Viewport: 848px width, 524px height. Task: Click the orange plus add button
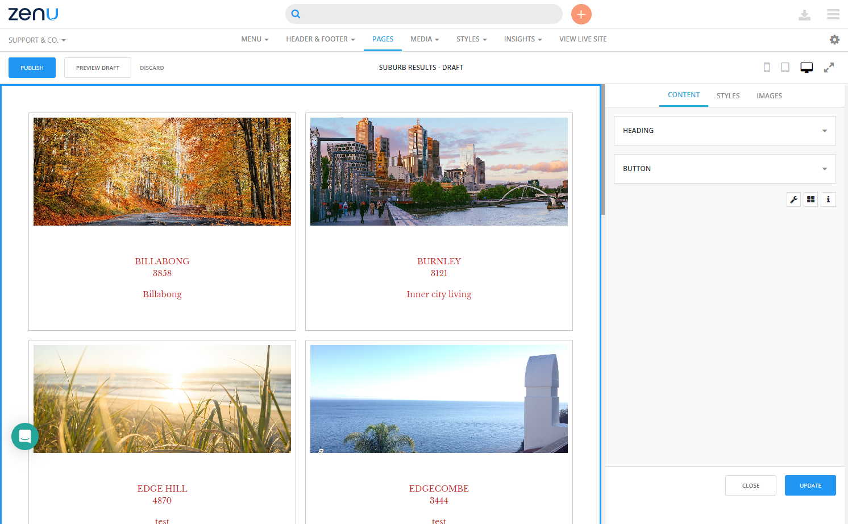581,14
